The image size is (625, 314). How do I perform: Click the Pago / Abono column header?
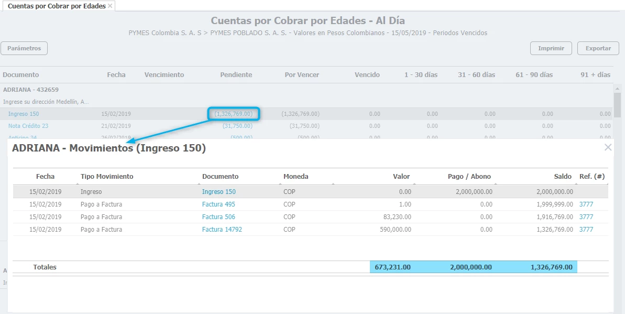(469, 177)
